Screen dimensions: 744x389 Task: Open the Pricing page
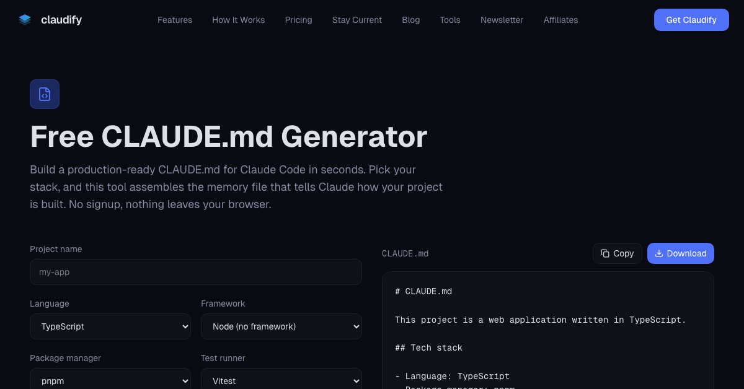(299, 20)
